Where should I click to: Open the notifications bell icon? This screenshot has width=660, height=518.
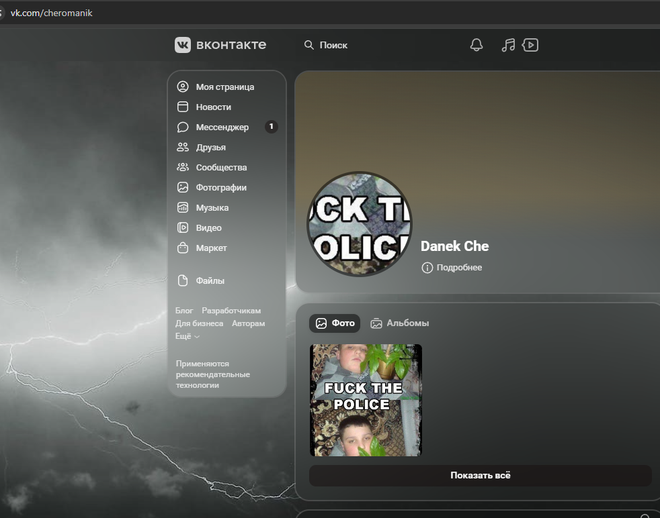click(x=477, y=45)
